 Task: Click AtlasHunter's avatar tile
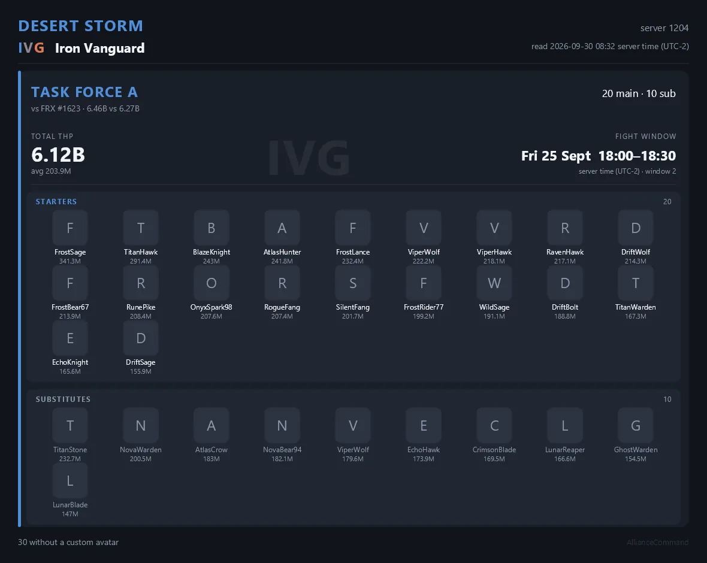click(x=282, y=228)
